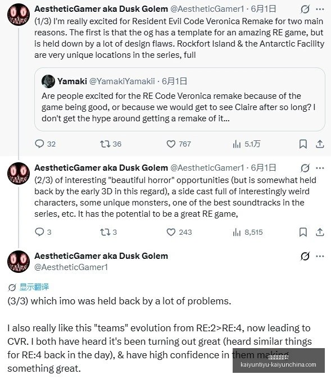Click the 显示翻译 translate link
Screen dimensions: 331x379
point(34,287)
